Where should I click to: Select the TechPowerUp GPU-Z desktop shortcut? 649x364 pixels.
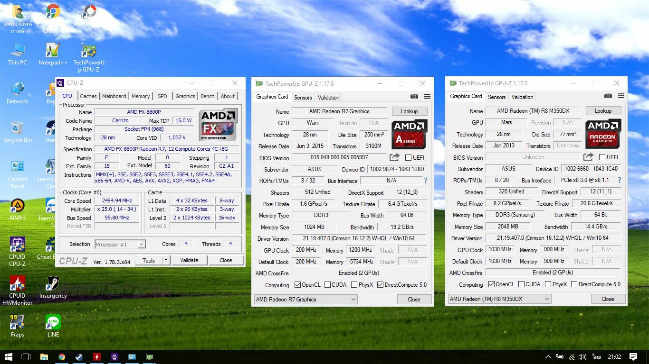[89, 58]
